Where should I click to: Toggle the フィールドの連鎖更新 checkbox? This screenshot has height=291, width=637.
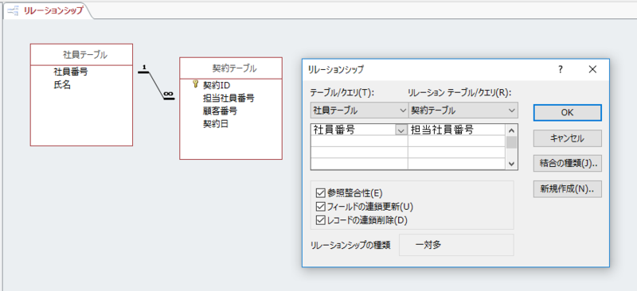pos(321,207)
